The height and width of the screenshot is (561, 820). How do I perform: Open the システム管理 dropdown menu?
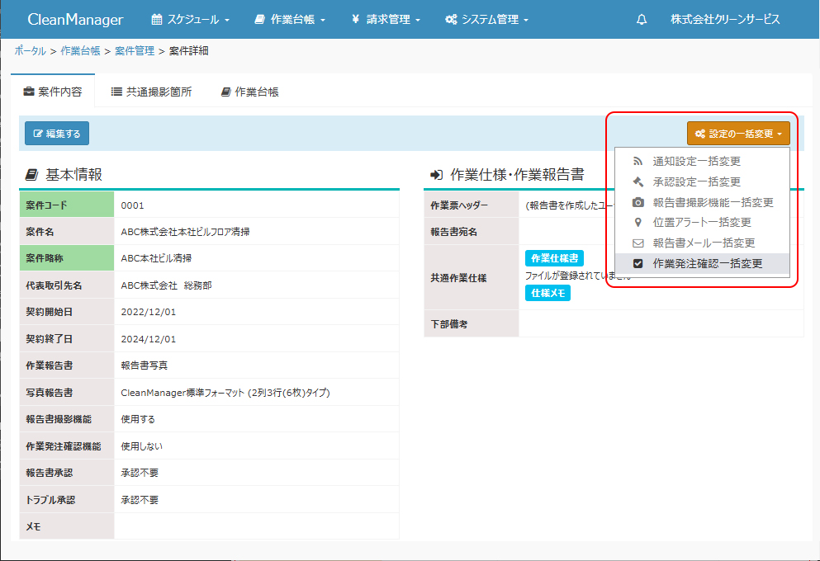tap(486, 20)
